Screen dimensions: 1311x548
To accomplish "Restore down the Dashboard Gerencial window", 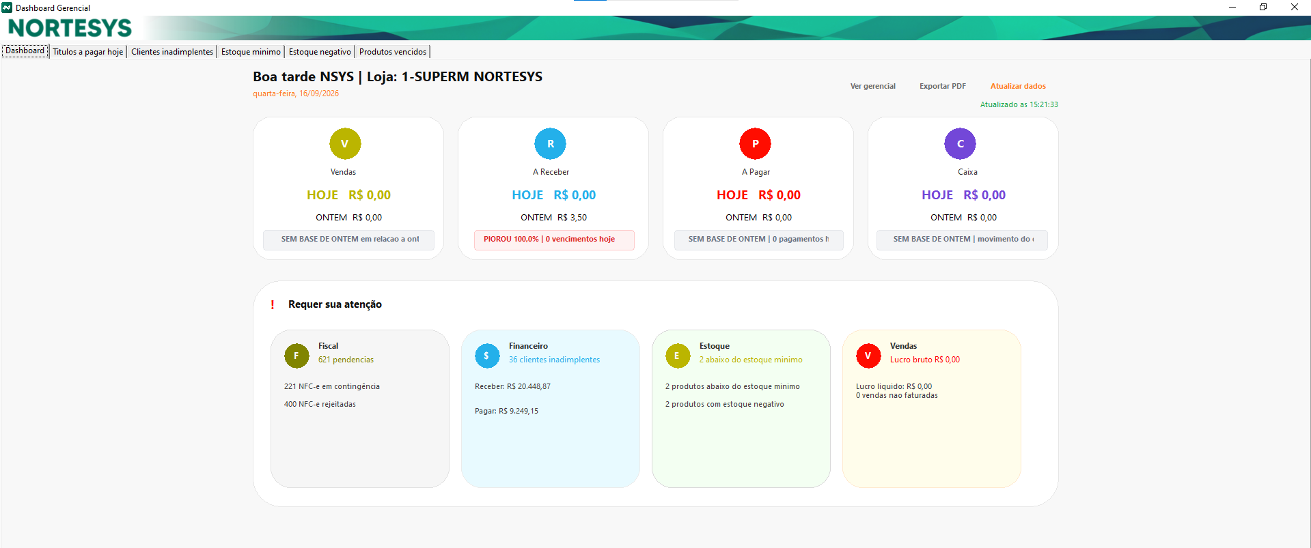I will click(1263, 8).
